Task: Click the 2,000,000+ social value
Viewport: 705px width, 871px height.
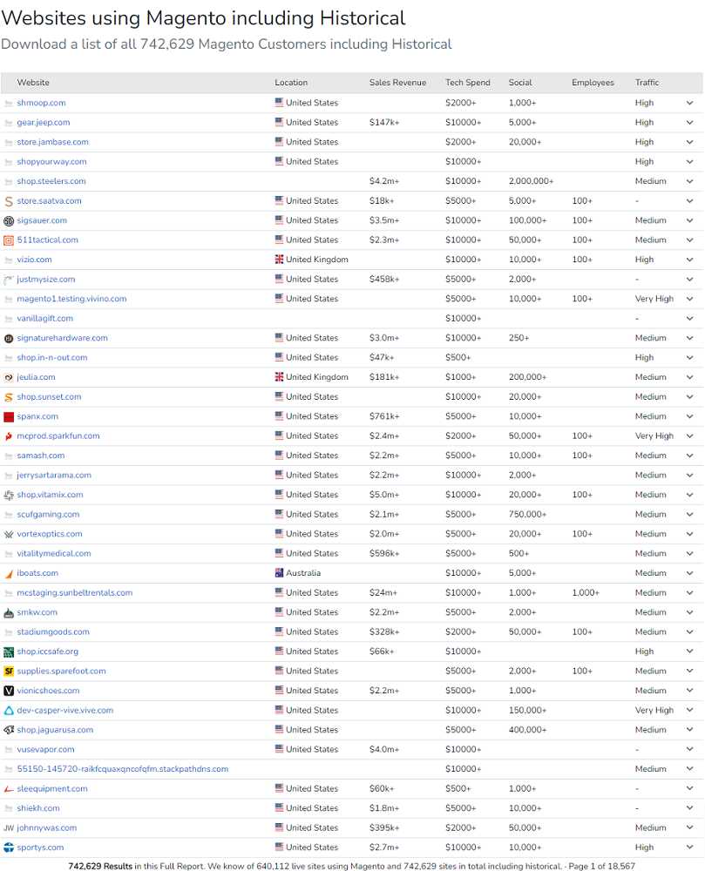Action: [531, 181]
